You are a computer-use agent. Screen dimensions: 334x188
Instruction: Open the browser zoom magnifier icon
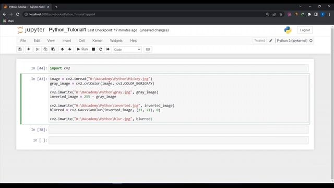(x=267, y=14)
